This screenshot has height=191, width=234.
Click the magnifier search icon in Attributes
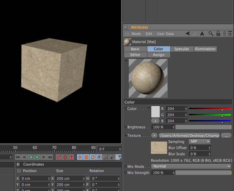pos(211,34)
